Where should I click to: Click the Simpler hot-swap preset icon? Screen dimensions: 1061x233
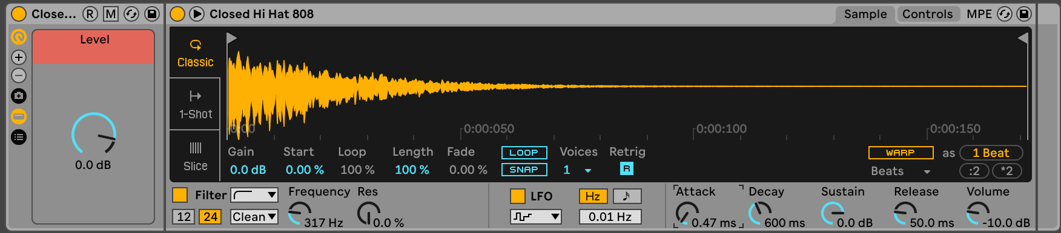(1004, 14)
